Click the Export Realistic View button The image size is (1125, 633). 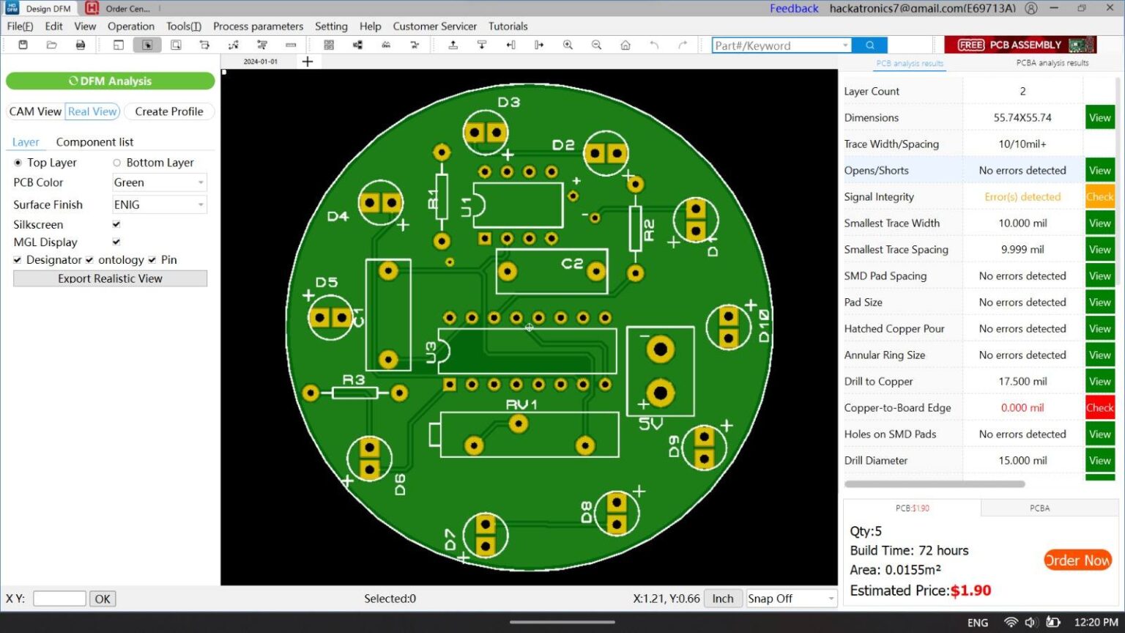(x=110, y=278)
